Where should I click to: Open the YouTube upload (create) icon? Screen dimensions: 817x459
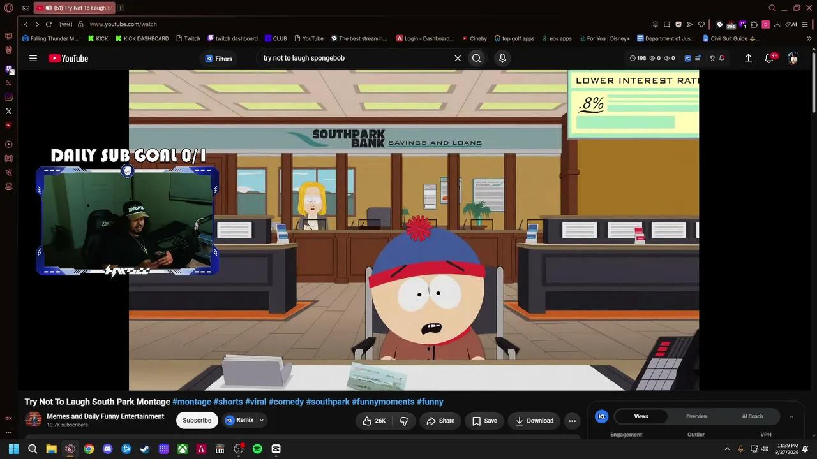[x=749, y=58]
